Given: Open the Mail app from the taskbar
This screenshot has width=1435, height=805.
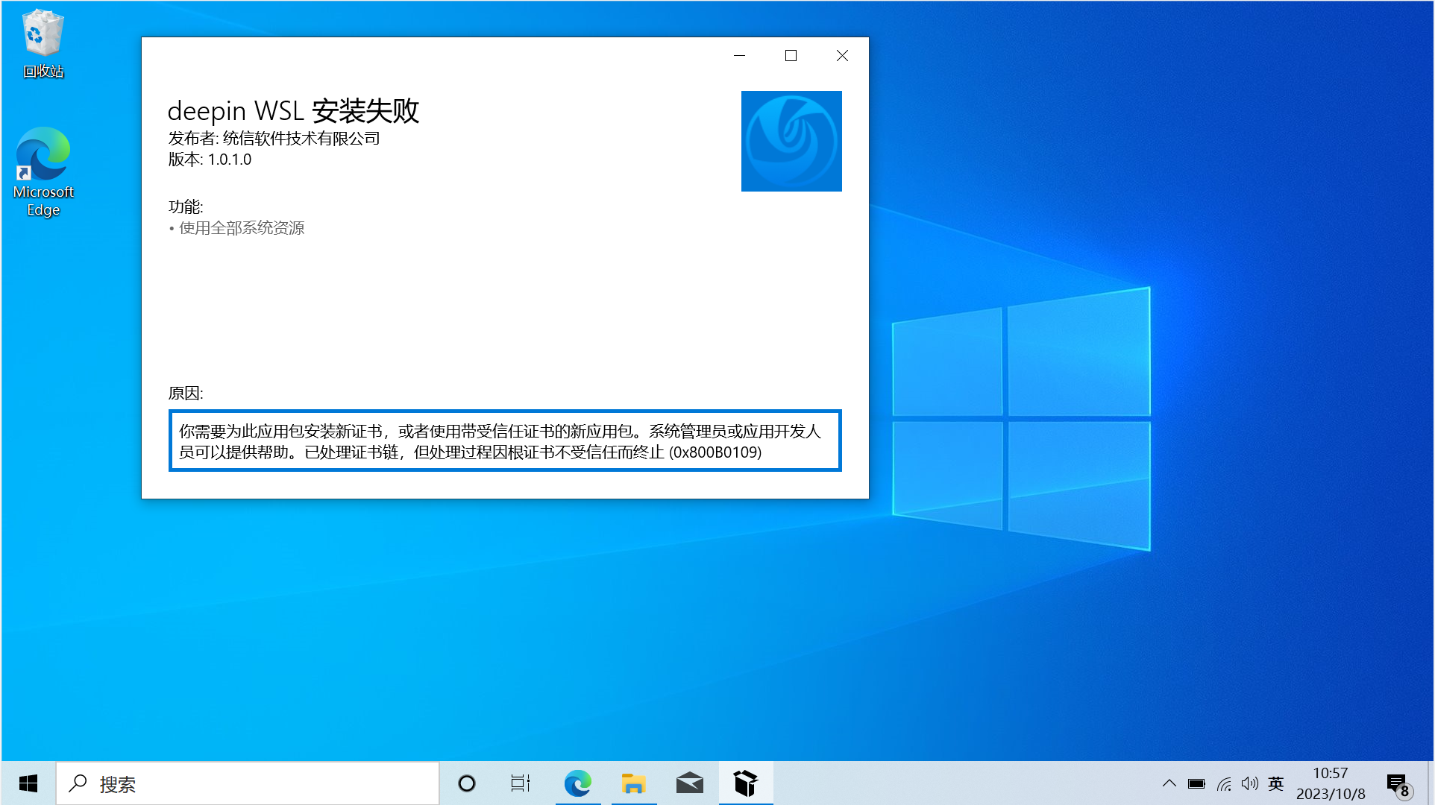Looking at the screenshot, I should tap(689, 783).
